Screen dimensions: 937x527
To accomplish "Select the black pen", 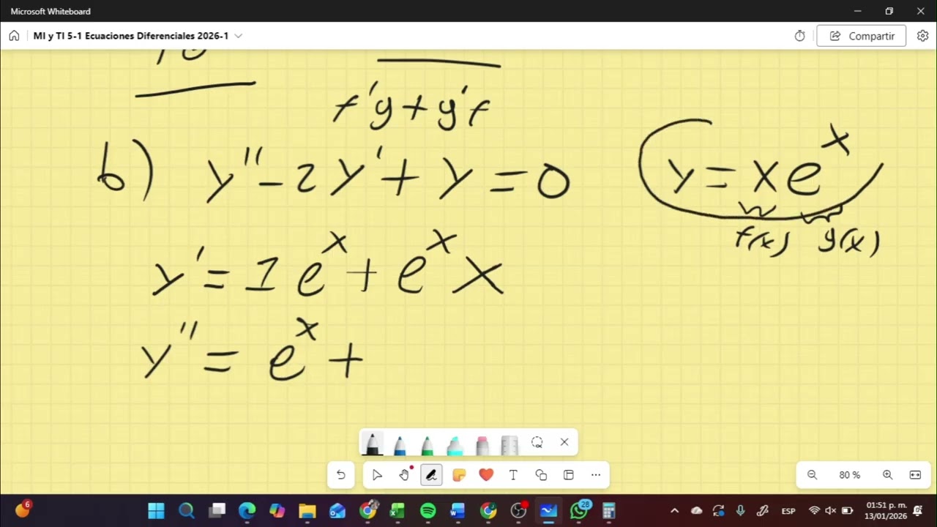I will coord(372,444).
